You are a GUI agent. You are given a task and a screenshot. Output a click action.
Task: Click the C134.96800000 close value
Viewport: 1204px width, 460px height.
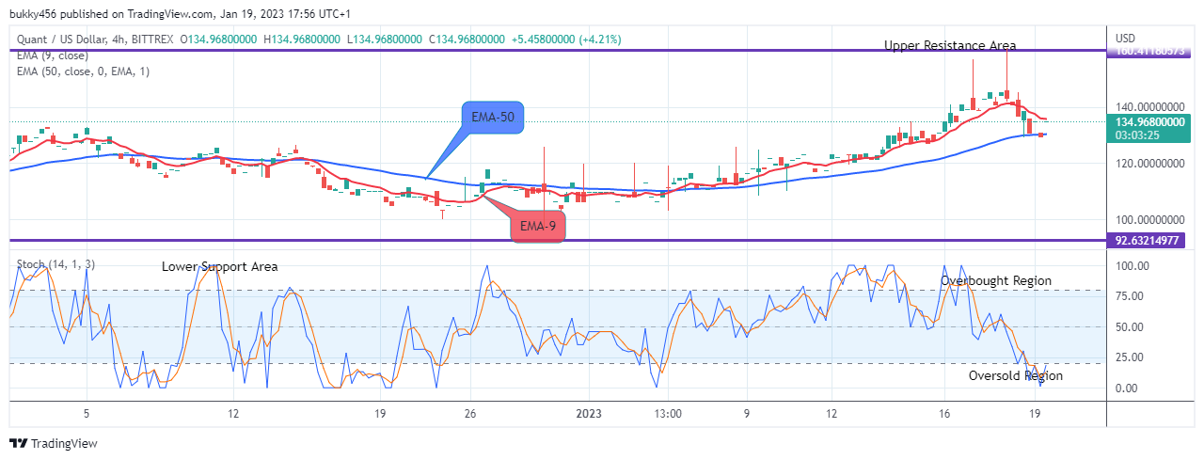[x=467, y=39]
